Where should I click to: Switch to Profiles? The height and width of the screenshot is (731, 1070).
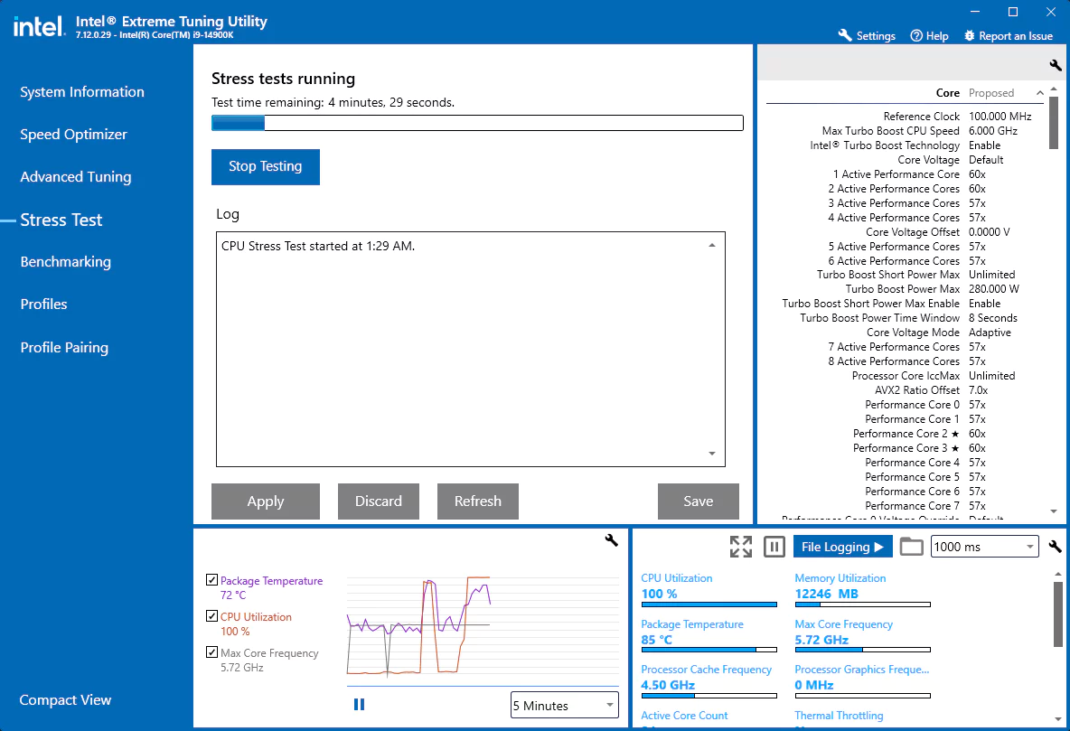(43, 304)
